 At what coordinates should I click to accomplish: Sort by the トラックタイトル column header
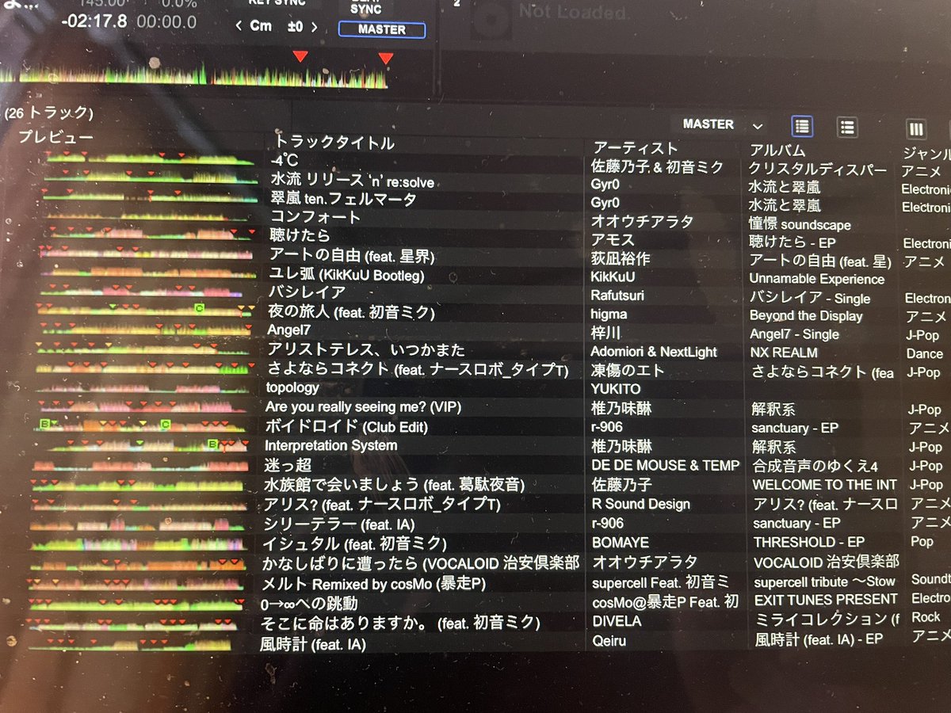(x=334, y=143)
